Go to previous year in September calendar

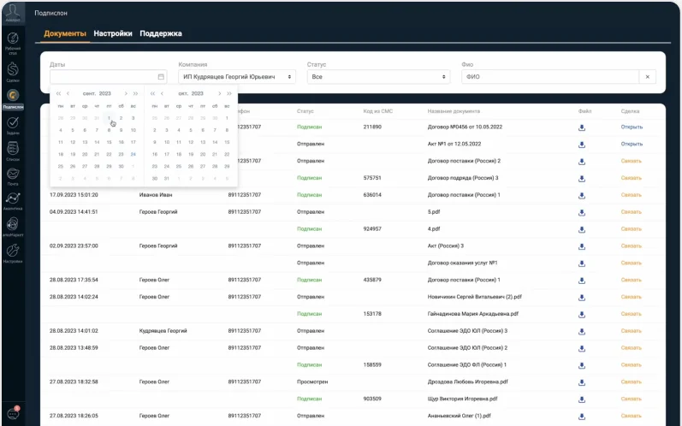pos(59,93)
